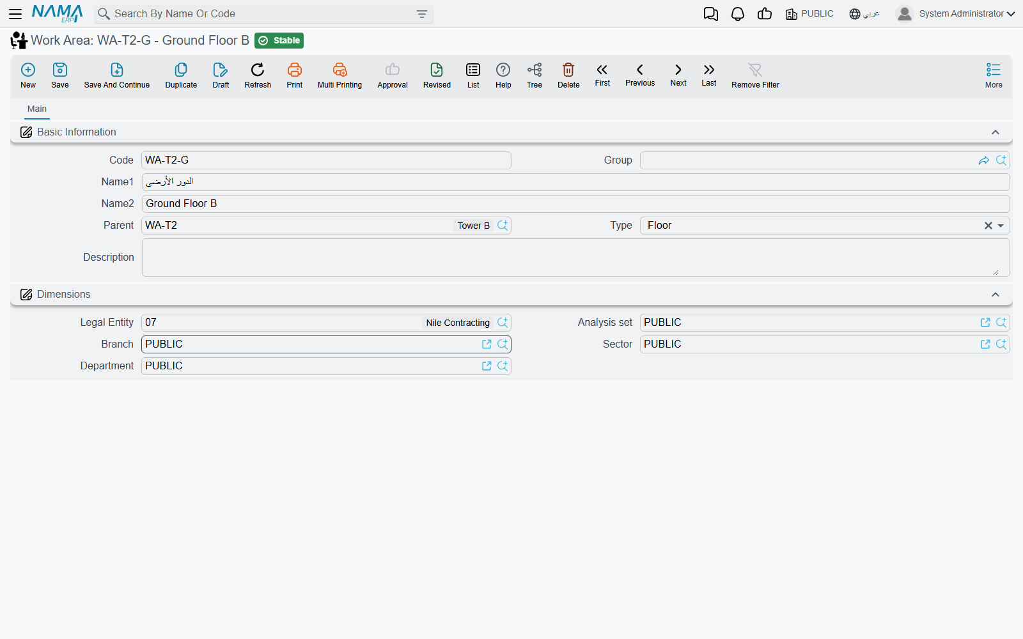1023x639 pixels.
Task: Collapse the Basic Information section
Action: [x=996, y=132]
